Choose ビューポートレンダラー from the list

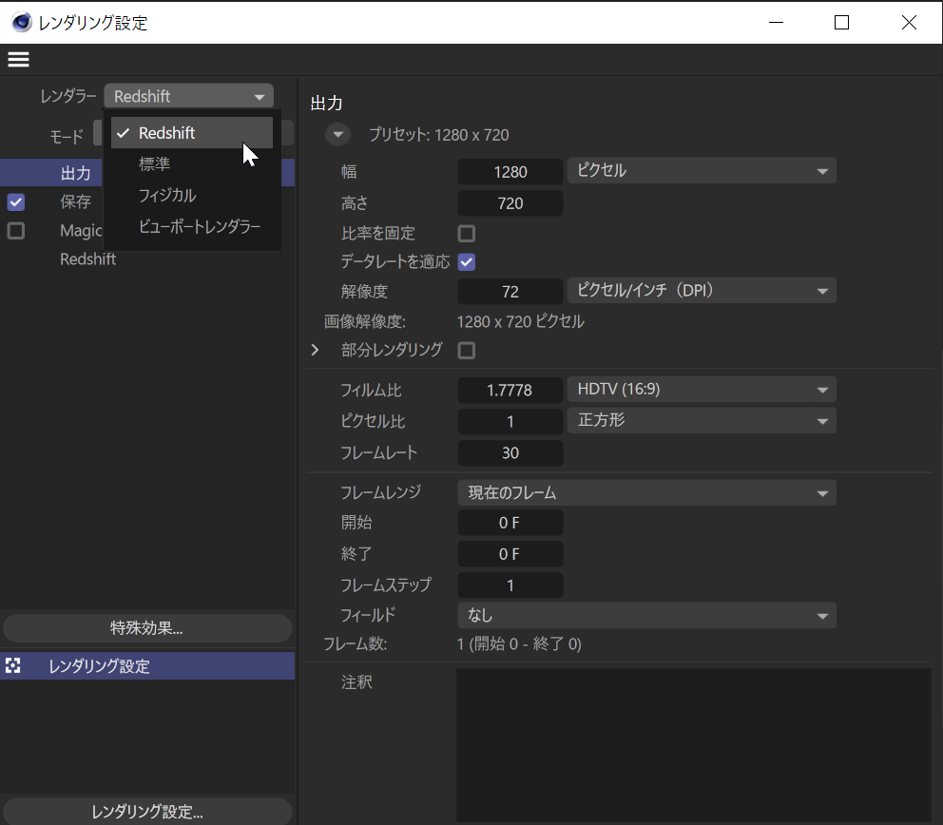click(192, 226)
